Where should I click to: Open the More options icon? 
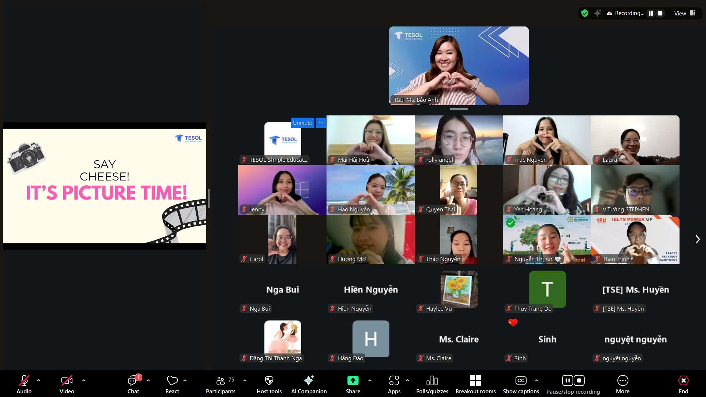point(623,380)
